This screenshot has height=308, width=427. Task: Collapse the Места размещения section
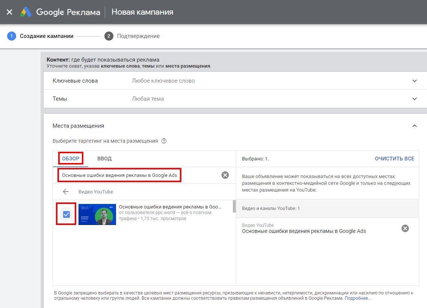click(415, 126)
